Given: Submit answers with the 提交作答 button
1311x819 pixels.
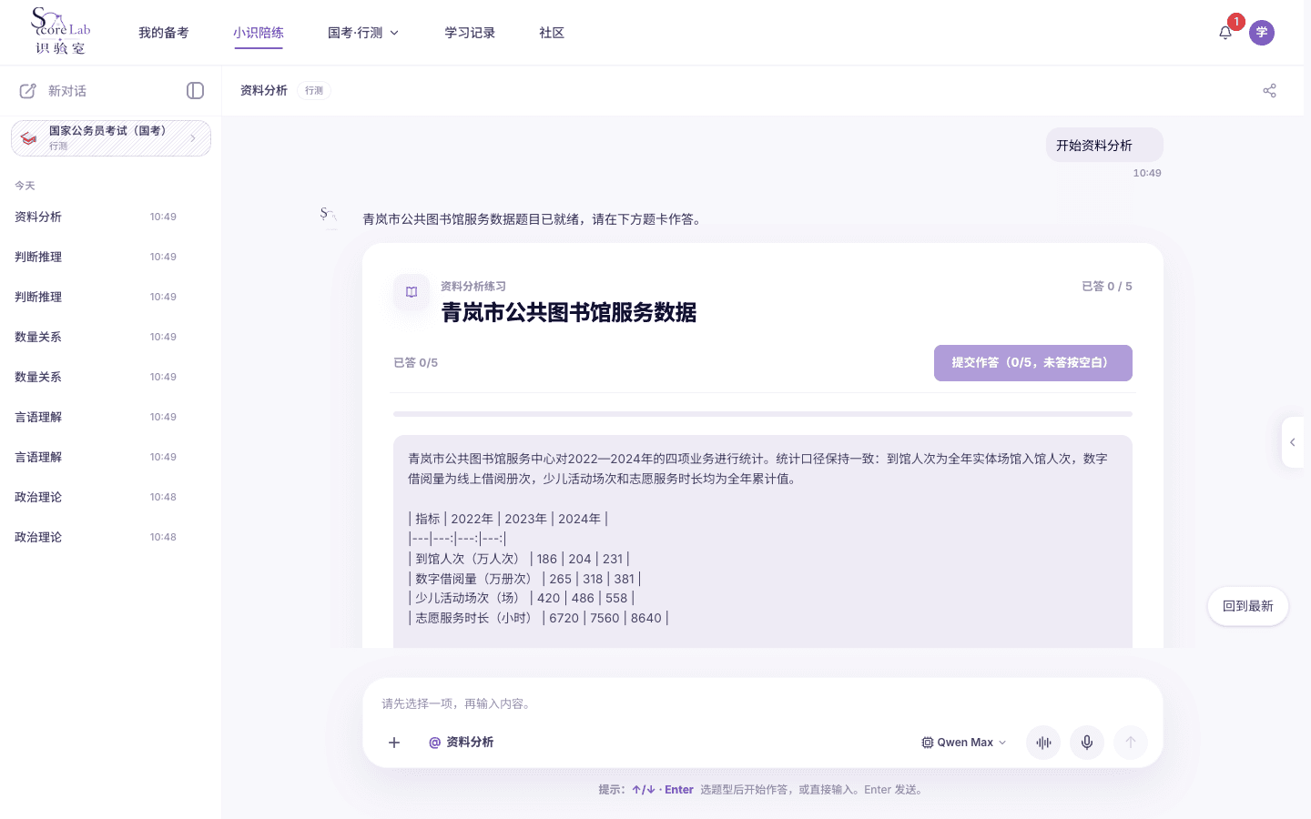Looking at the screenshot, I should click(x=1033, y=363).
